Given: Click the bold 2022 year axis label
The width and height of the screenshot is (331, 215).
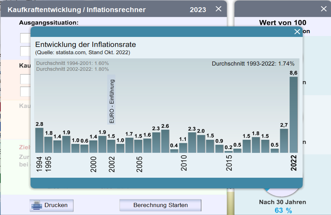Looking at the screenshot, I should (x=293, y=161).
